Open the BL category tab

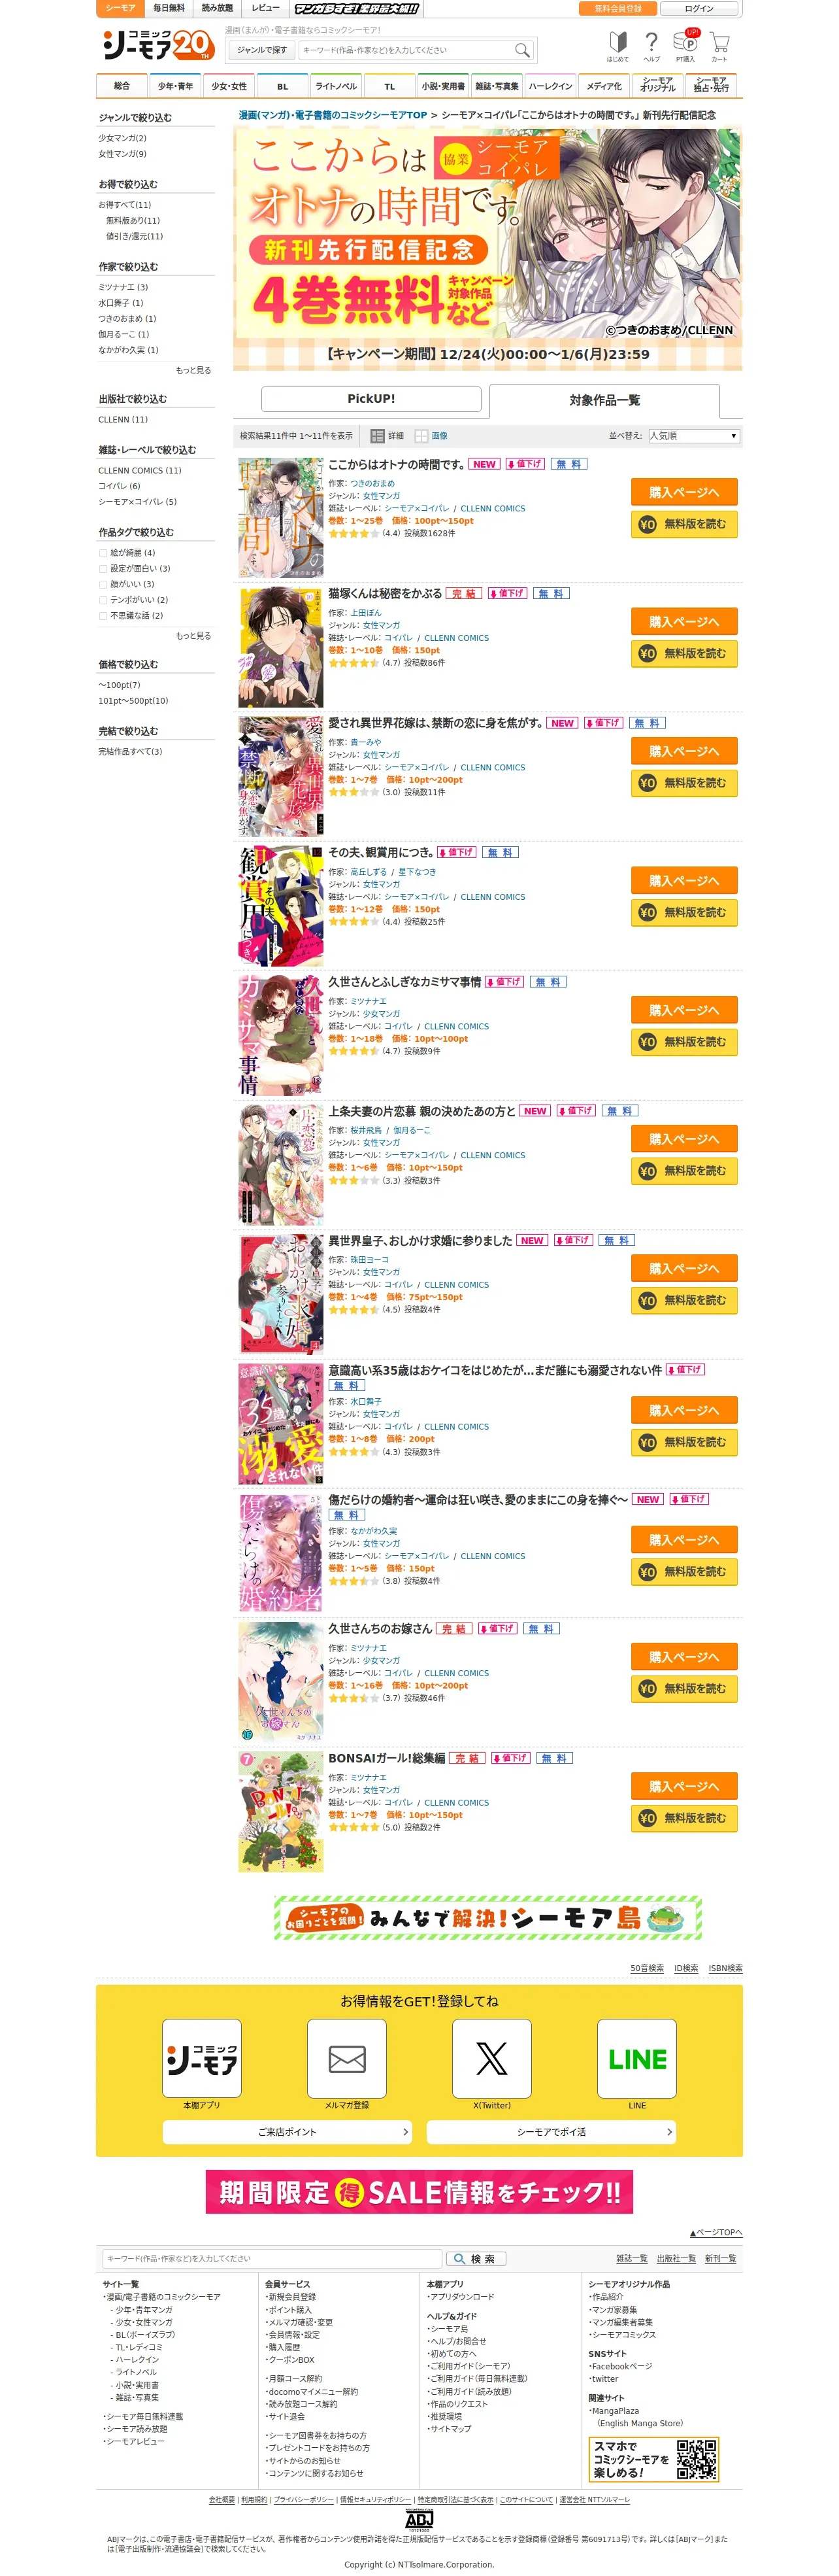[283, 86]
